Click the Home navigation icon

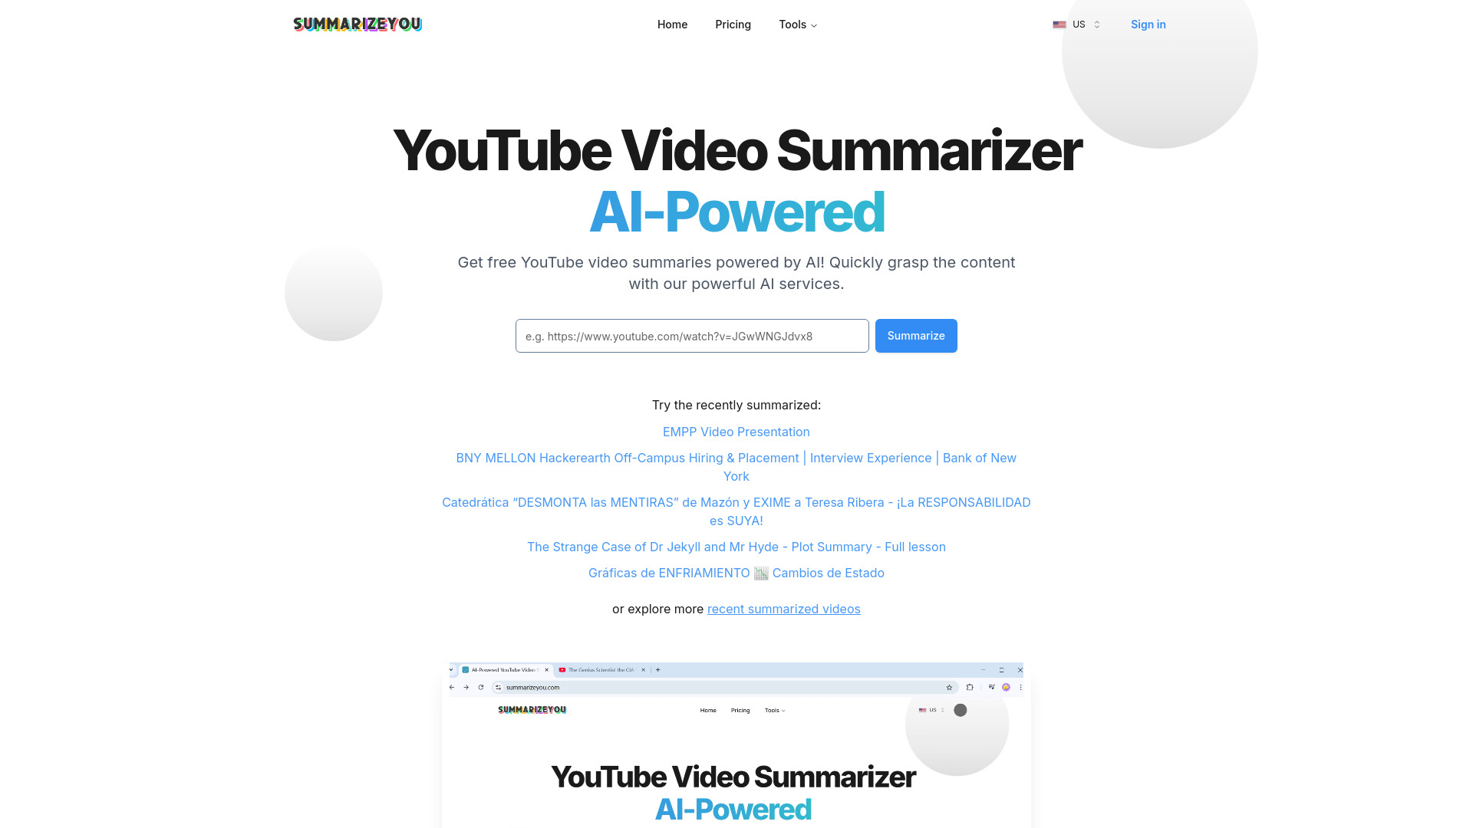[672, 23]
